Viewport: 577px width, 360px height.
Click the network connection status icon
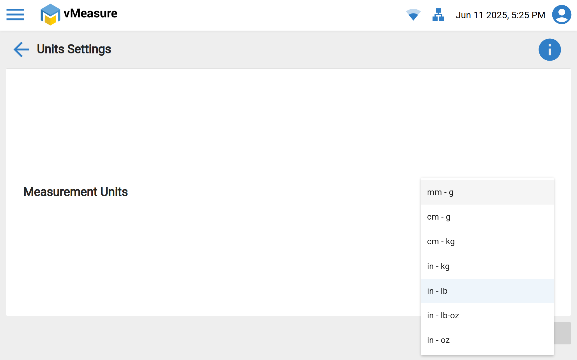point(438,14)
